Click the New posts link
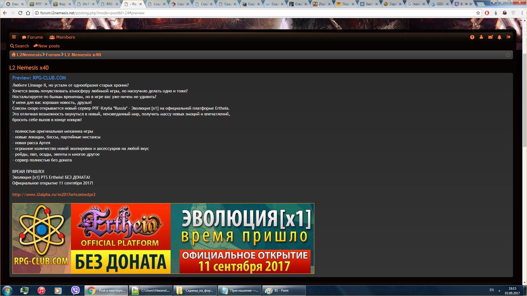527x296 pixels. tap(46, 46)
